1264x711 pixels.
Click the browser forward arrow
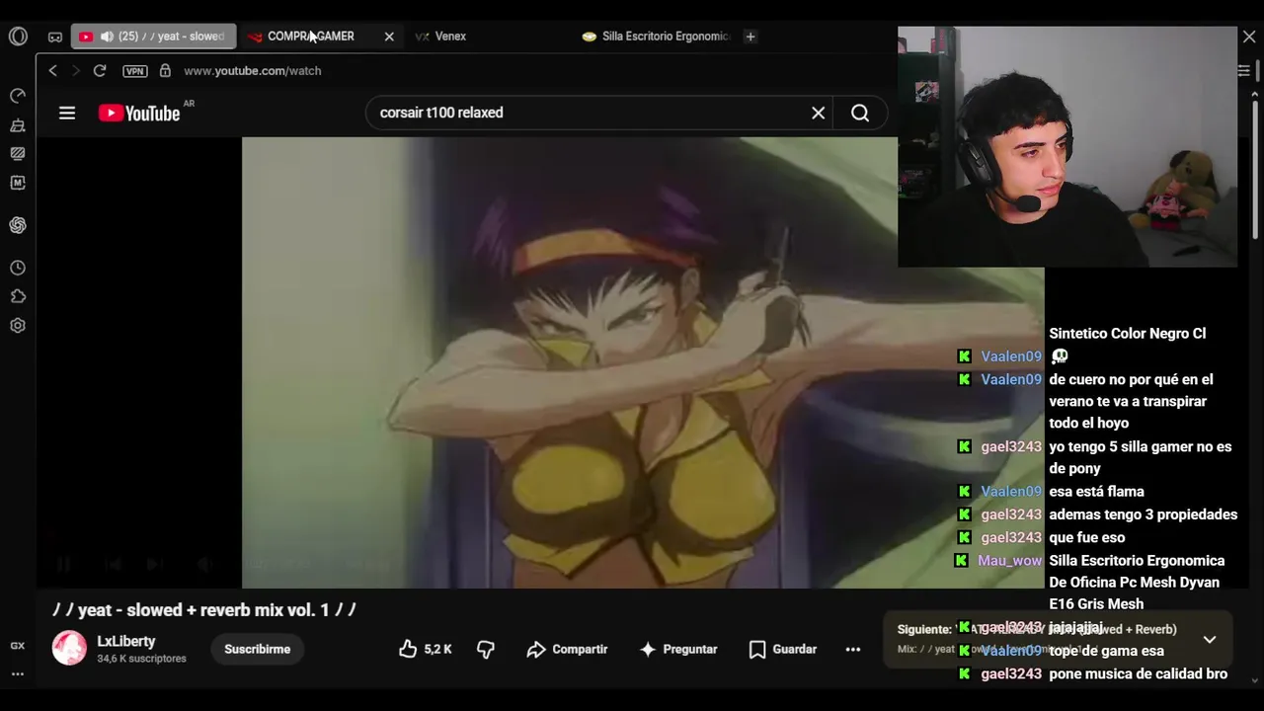coord(75,71)
